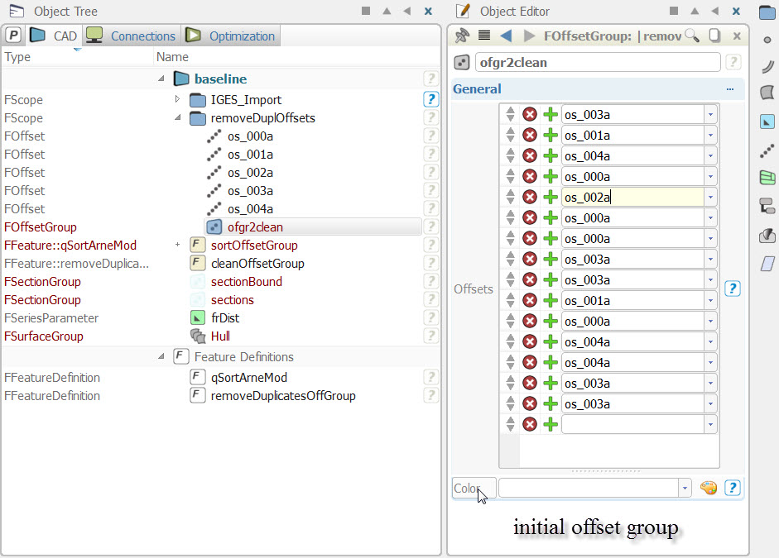Click the list view icon in Object Editor toolbar

(484, 36)
